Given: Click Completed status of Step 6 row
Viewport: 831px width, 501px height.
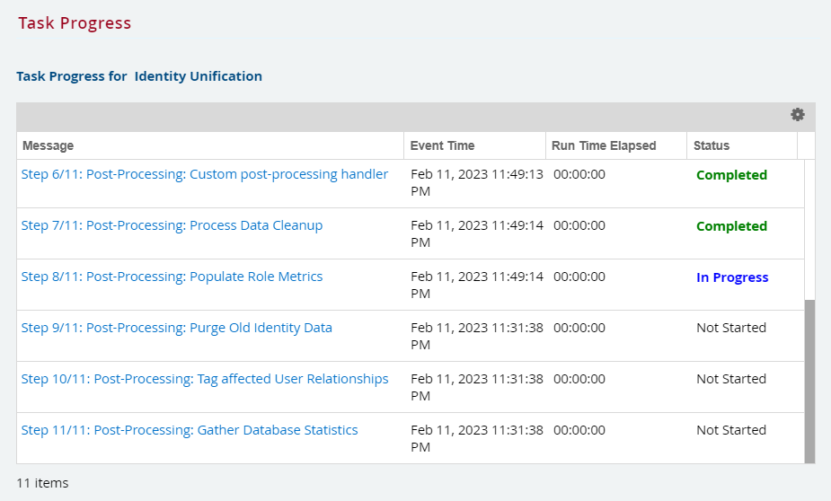Looking at the screenshot, I should 731,175.
